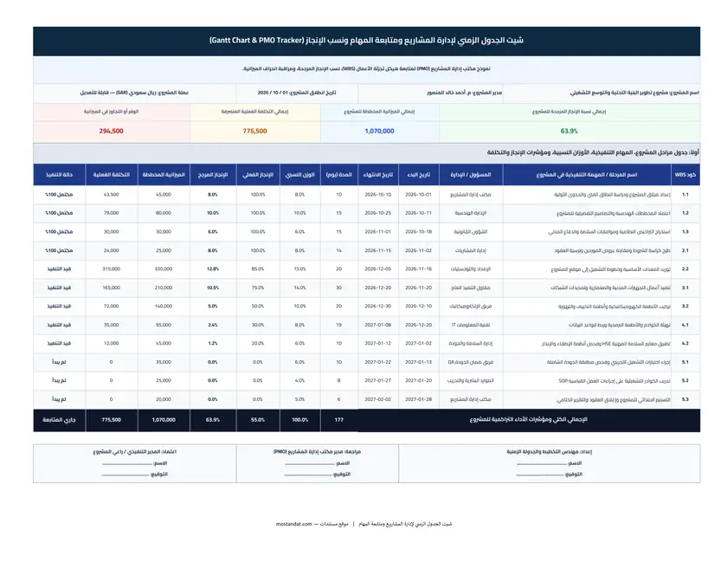Click actual progress 85.0% in row 2.2
Viewport: 727px width, 562px height.
[x=258, y=269]
